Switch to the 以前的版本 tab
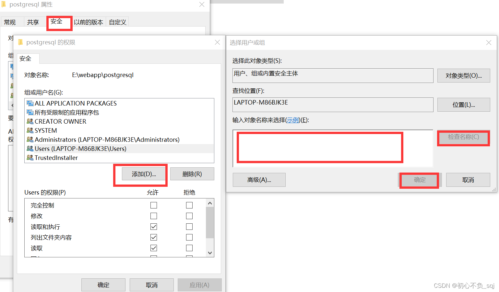The image size is (499, 292). click(x=88, y=22)
